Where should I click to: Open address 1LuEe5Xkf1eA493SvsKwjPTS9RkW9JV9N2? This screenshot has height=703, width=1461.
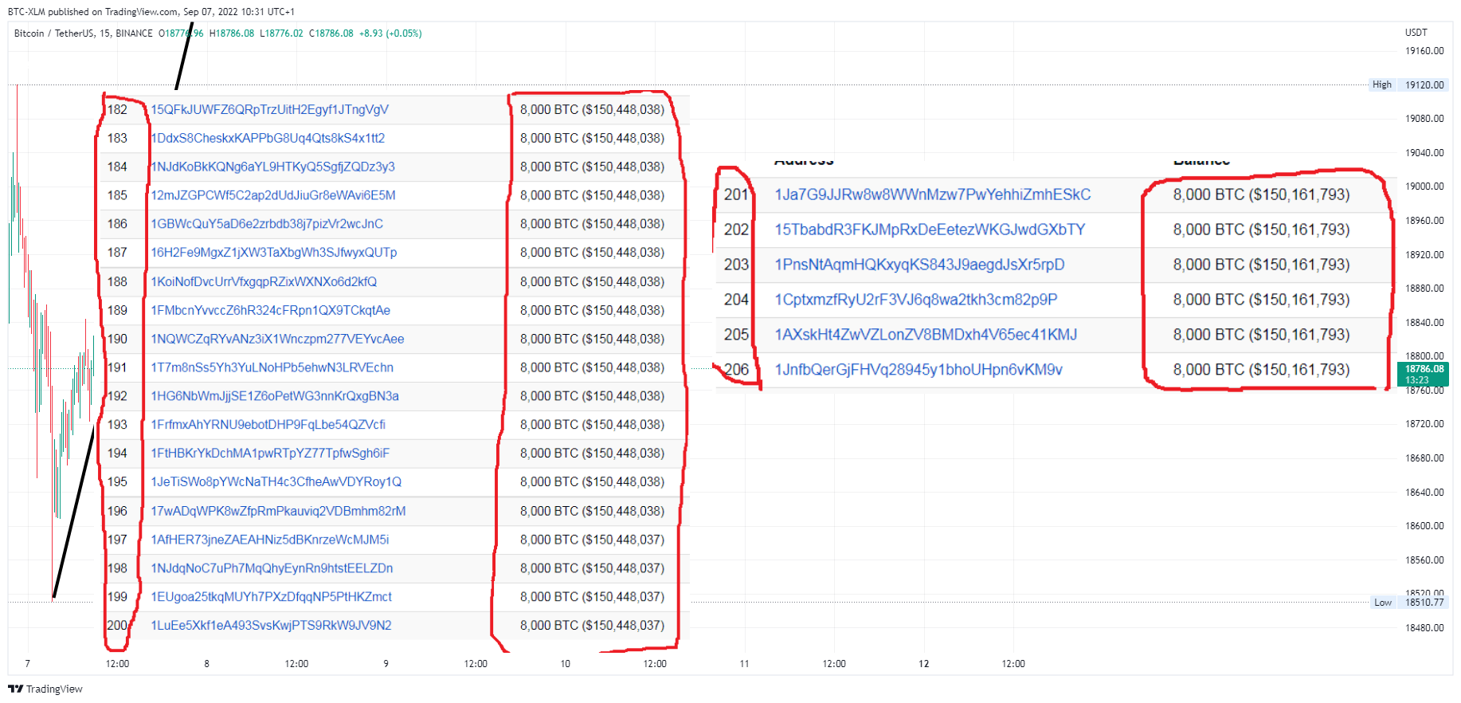[272, 626]
